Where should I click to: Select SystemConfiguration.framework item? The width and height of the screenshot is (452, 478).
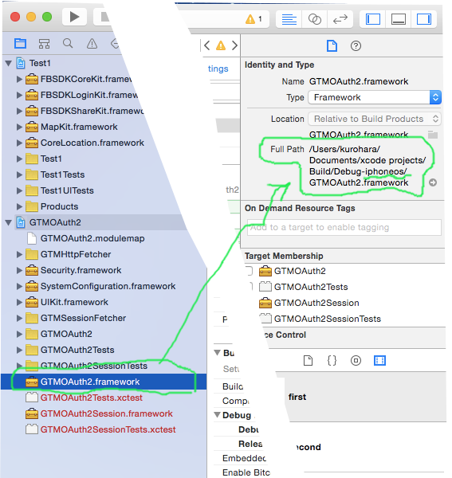tap(108, 286)
